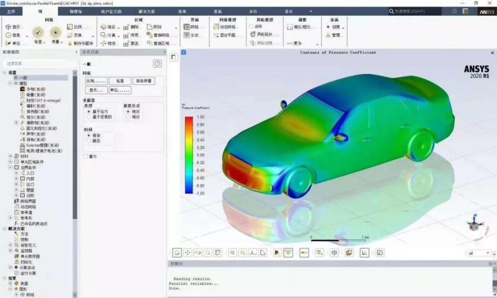This screenshot has height=298, width=497.
Task: Select 绝对 absolute velocity formulation radio
Action: pos(128,111)
